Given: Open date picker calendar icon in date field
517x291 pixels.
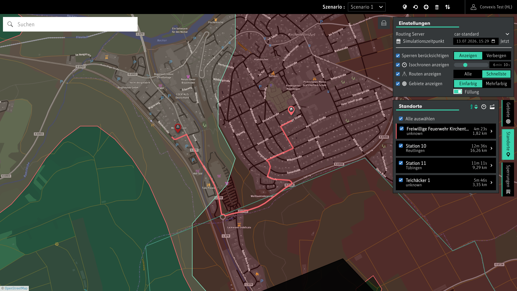Looking at the screenshot, I should (x=493, y=41).
